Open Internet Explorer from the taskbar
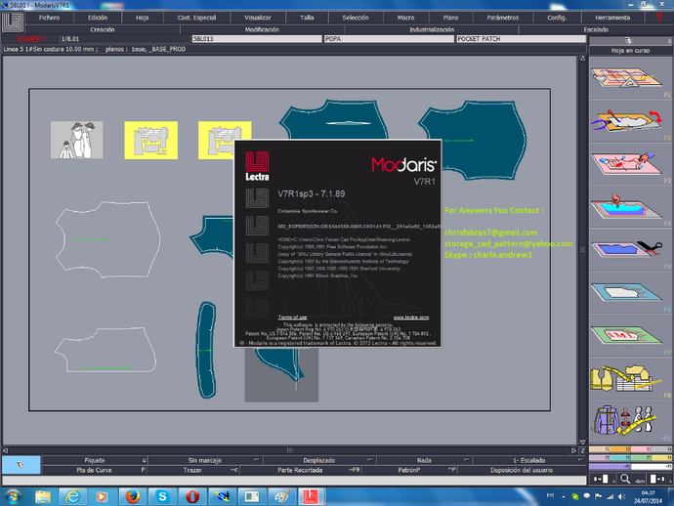Image resolution: width=674 pixels, height=506 pixels. coord(73,497)
